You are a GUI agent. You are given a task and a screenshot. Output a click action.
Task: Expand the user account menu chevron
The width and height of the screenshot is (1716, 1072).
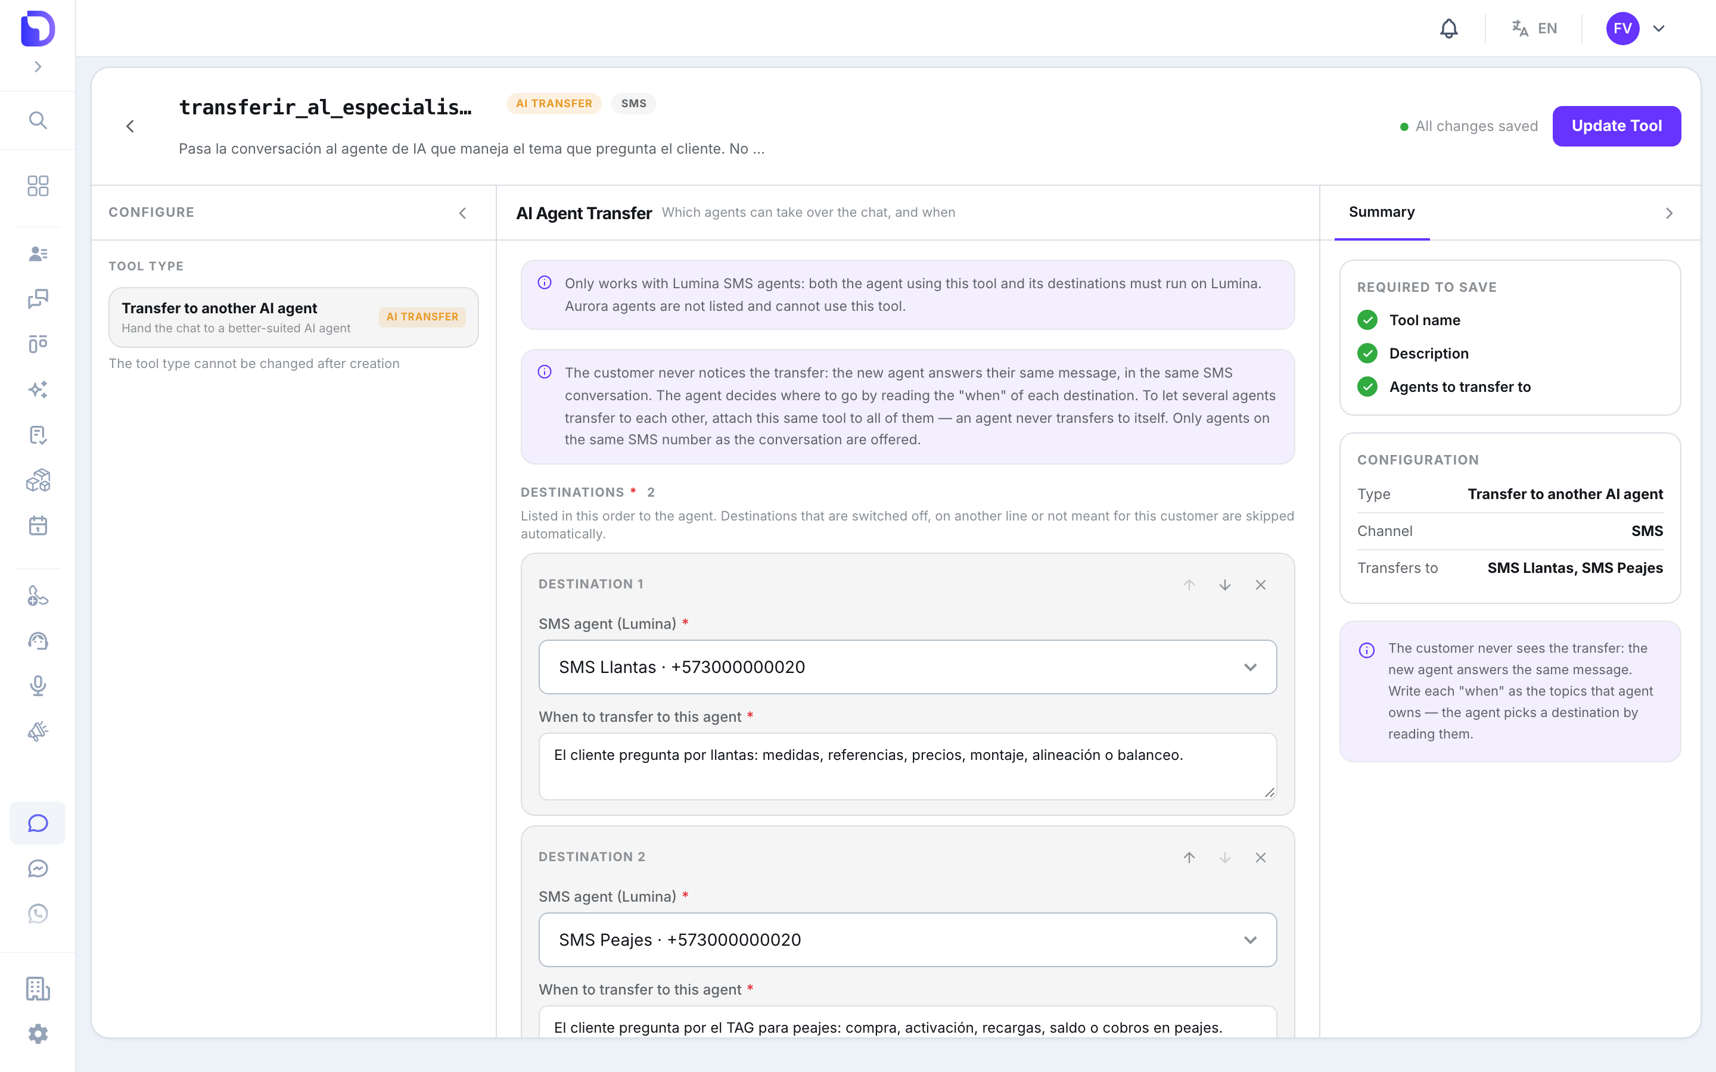point(1659,29)
